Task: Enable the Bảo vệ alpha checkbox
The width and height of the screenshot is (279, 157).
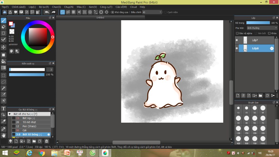Action: click(x=237, y=33)
